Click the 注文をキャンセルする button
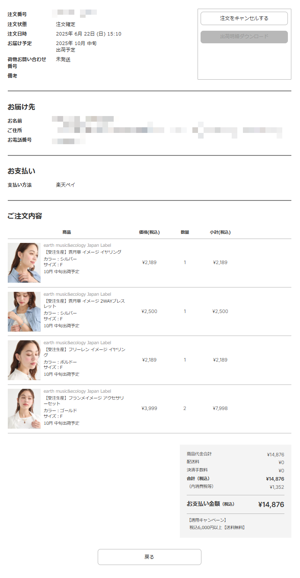300x578 pixels. point(244,18)
